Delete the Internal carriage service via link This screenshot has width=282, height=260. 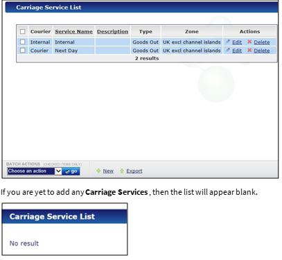[262, 42]
